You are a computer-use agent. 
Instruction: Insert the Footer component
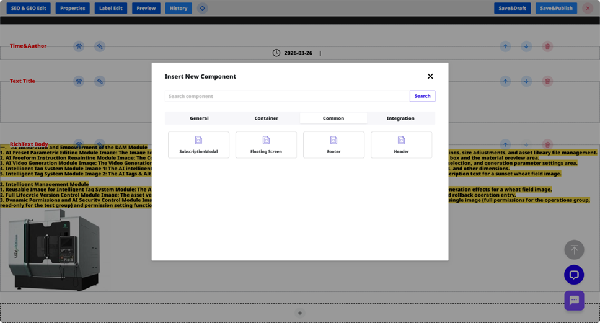pyautogui.click(x=333, y=145)
